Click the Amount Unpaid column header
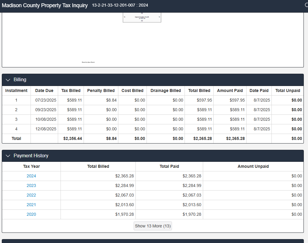The height and width of the screenshot is (243, 308). [253, 166]
